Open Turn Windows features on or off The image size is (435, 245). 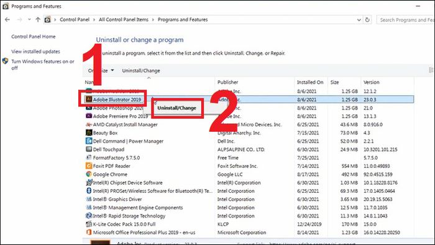tap(43, 65)
